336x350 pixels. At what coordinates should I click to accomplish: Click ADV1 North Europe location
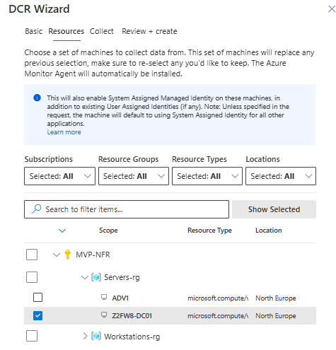[x=276, y=298]
